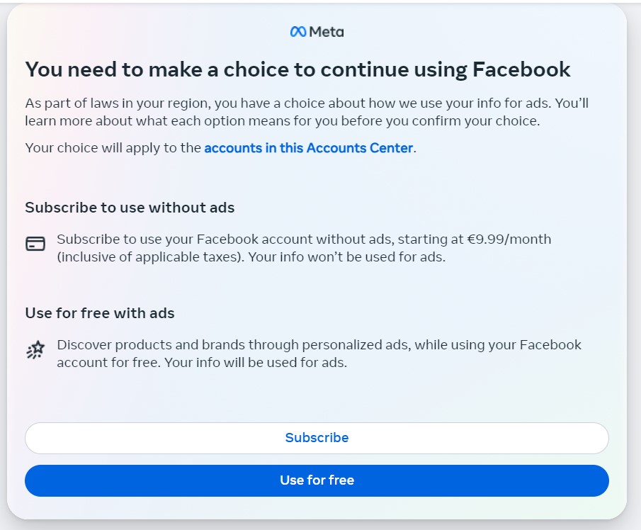Click the Your choice will apply to the text
This screenshot has height=530, width=641.
(x=113, y=148)
